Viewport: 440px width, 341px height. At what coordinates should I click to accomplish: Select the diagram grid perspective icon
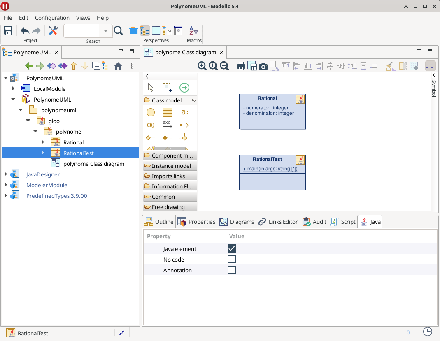coord(156,30)
